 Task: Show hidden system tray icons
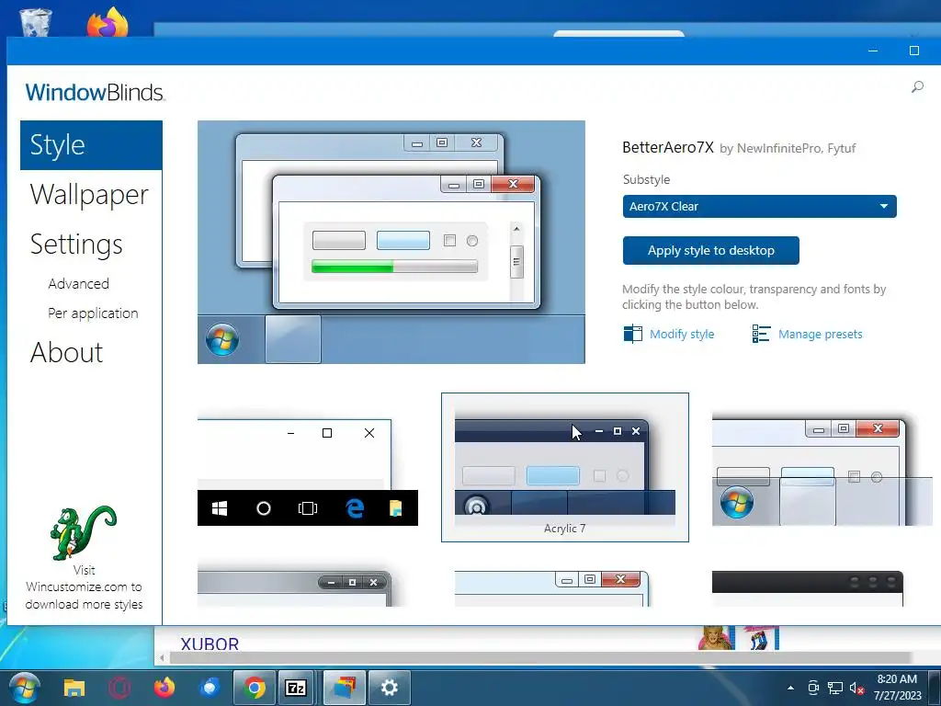(790, 688)
